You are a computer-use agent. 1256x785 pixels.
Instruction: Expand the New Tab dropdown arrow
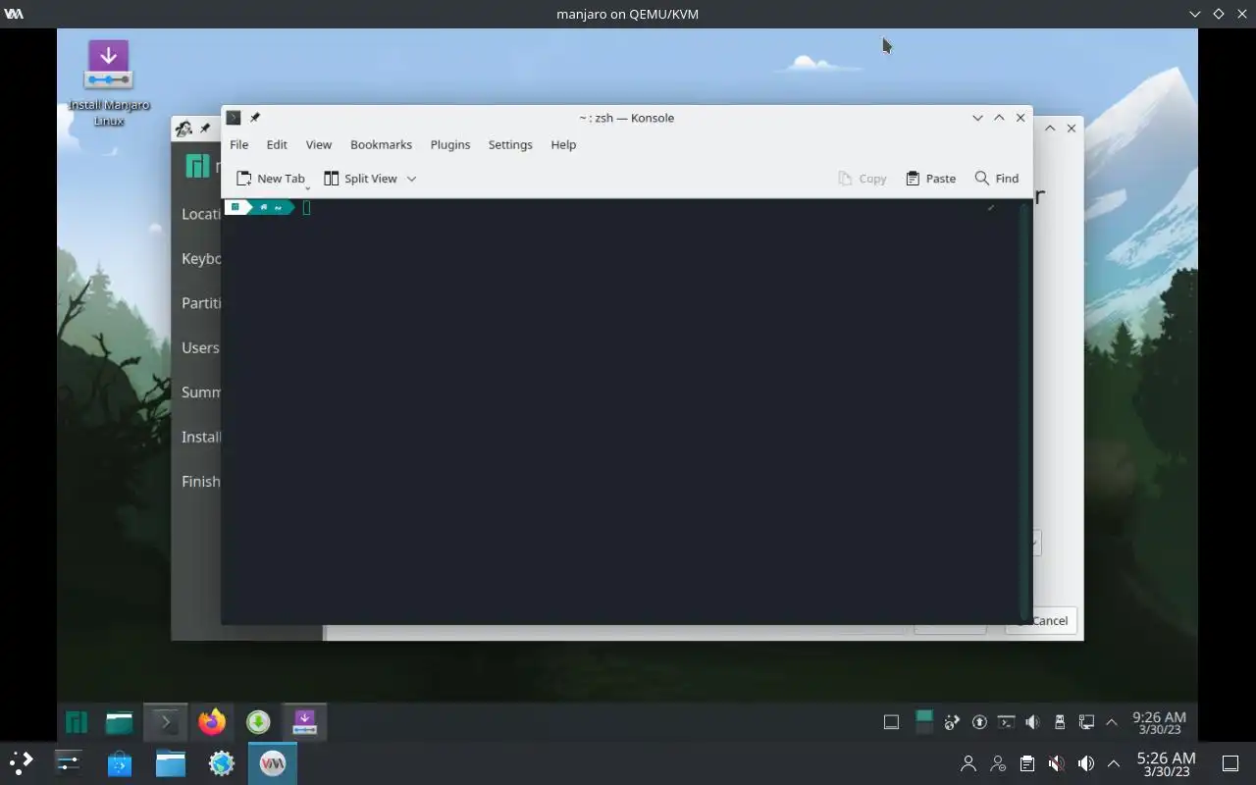(307, 186)
